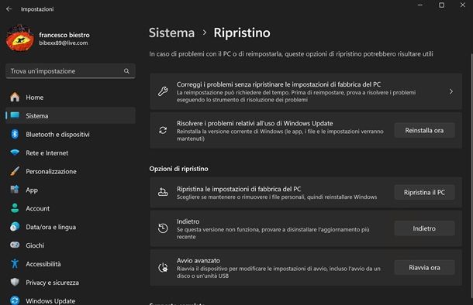Click the Windows Update reinstall arrows icon
Screen dimensions: 473x305
(x=163, y=130)
